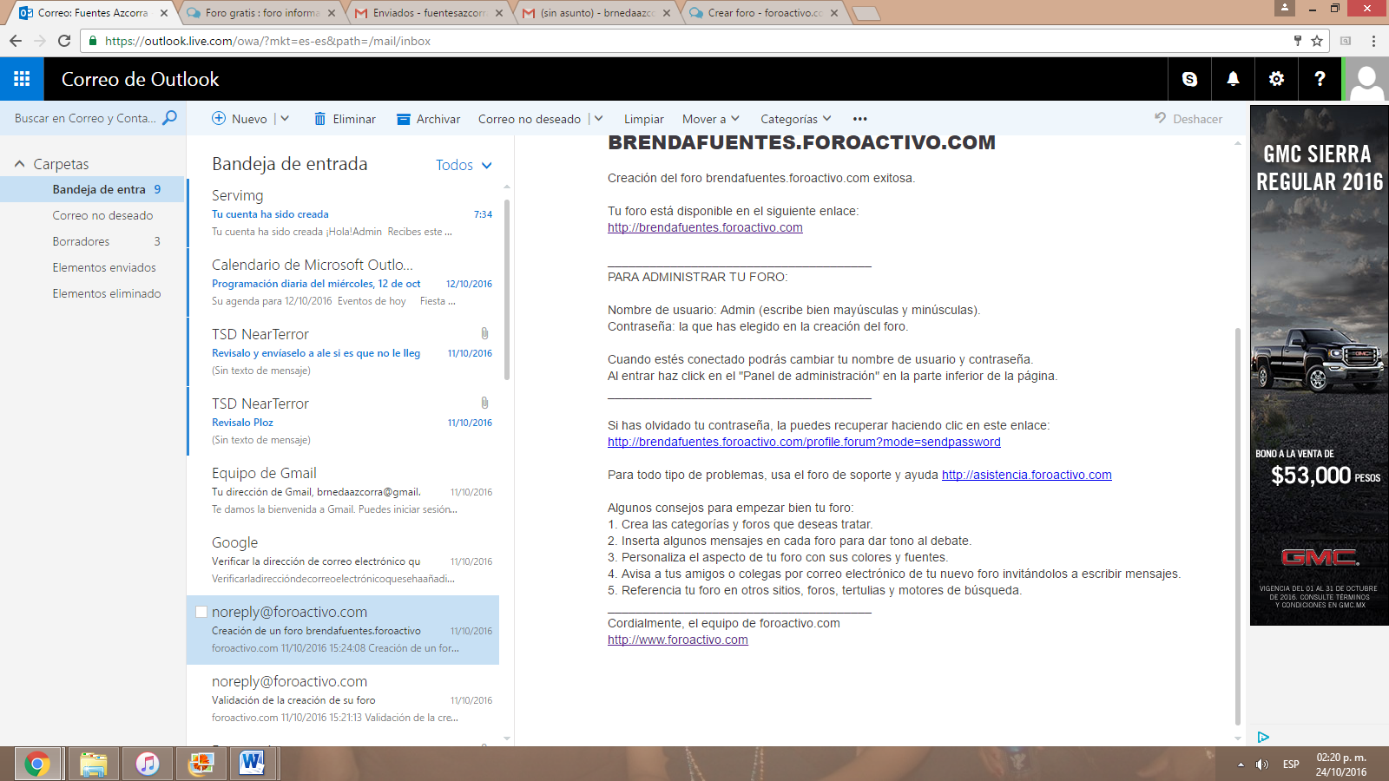Click the ESP language indicator in taskbar

(1291, 765)
